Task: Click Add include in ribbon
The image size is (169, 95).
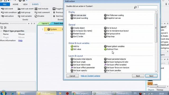Action: click(x=41, y=9)
